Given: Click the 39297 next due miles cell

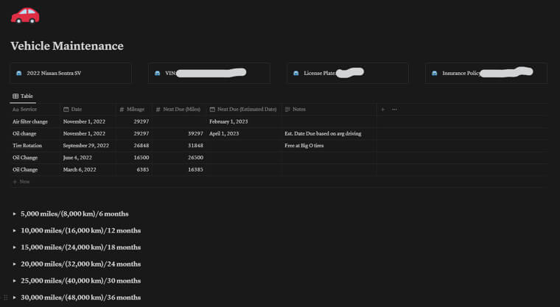Looking at the screenshot, I should 179,133.
